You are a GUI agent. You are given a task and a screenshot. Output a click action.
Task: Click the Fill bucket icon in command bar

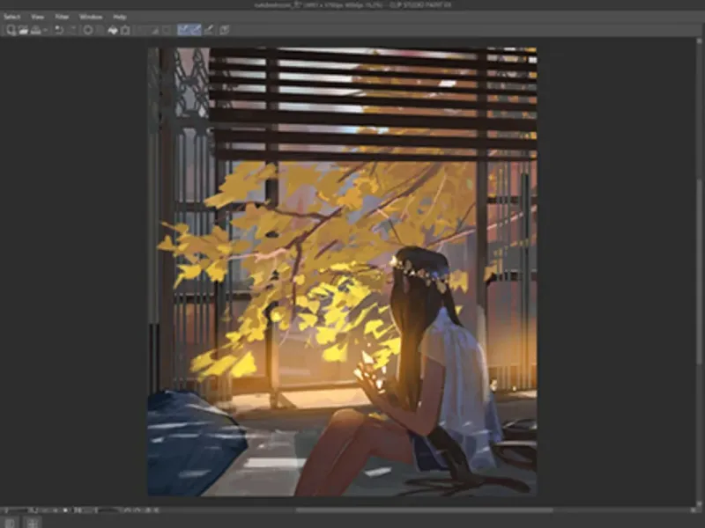pos(113,30)
